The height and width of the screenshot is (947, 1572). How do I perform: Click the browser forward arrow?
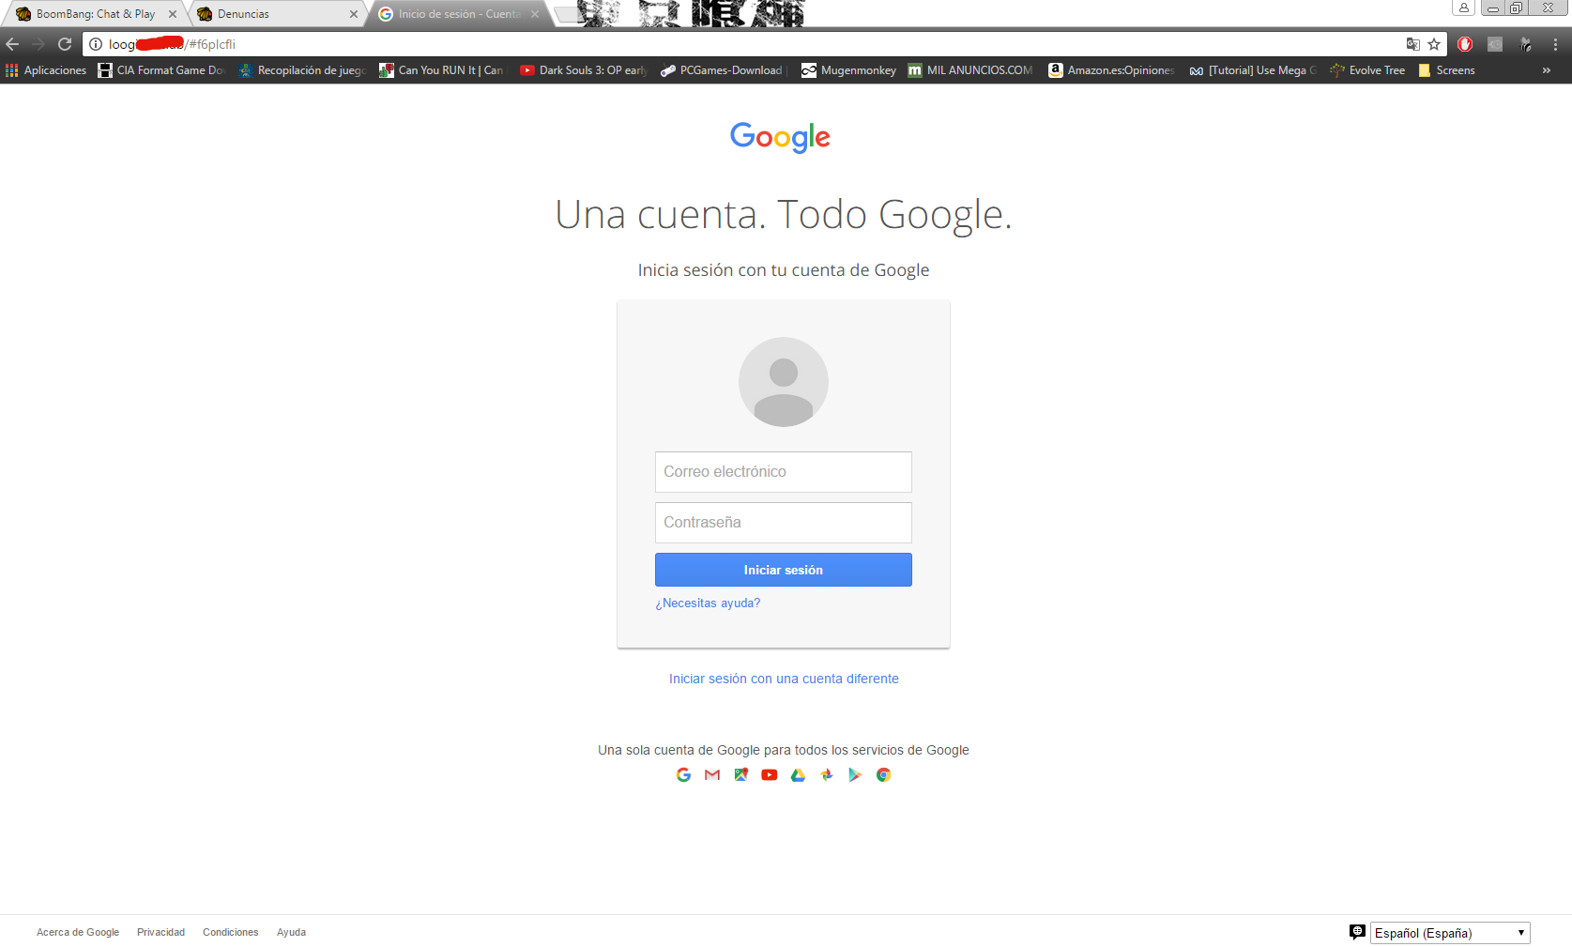coord(38,44)
